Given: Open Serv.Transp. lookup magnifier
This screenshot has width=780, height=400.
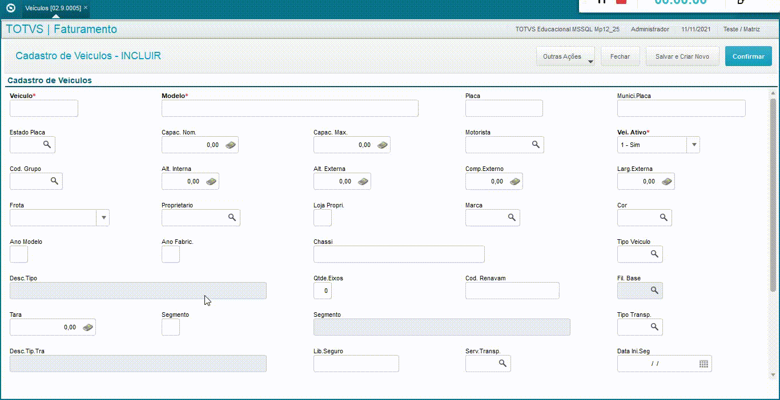Looking at the screenshot, I should (503, 364).
